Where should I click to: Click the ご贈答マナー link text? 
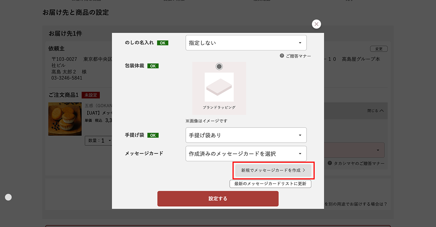click(x=298, y=56)
